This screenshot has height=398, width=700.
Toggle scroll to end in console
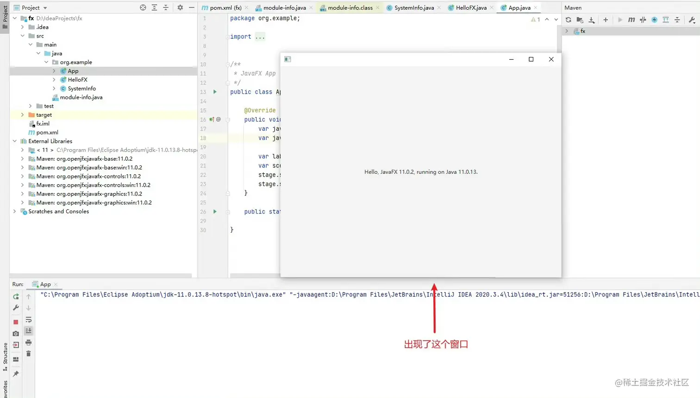28,331
